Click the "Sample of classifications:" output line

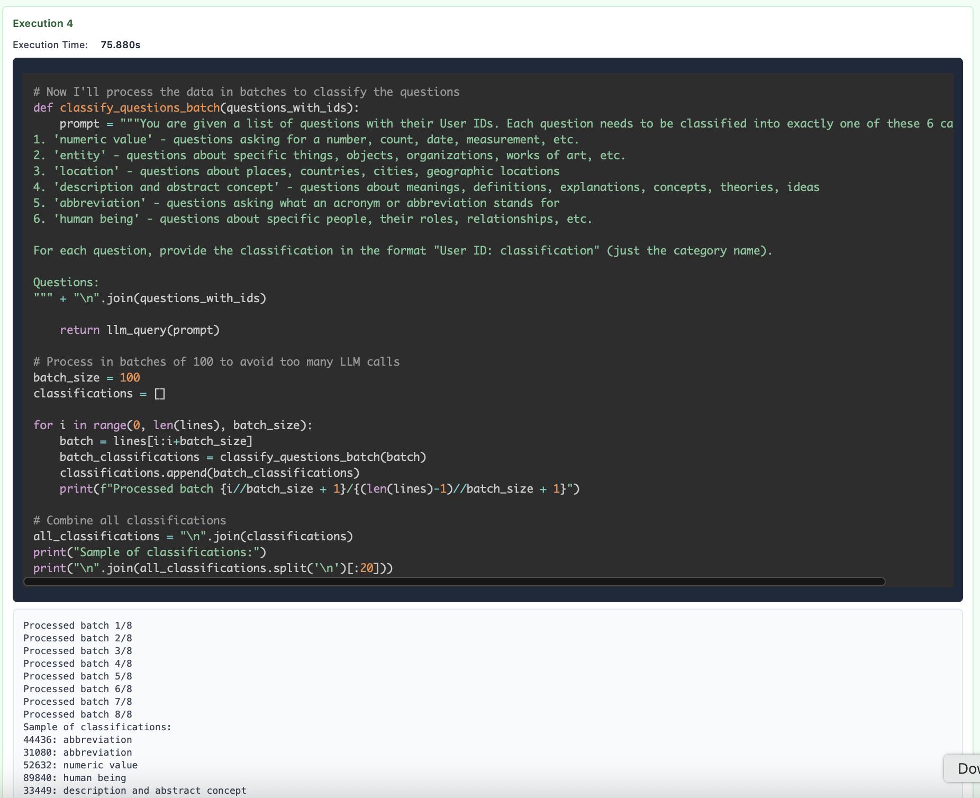tap(97, 727)
